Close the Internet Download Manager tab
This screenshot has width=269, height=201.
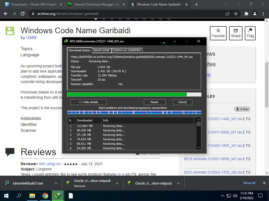point(124,5)
